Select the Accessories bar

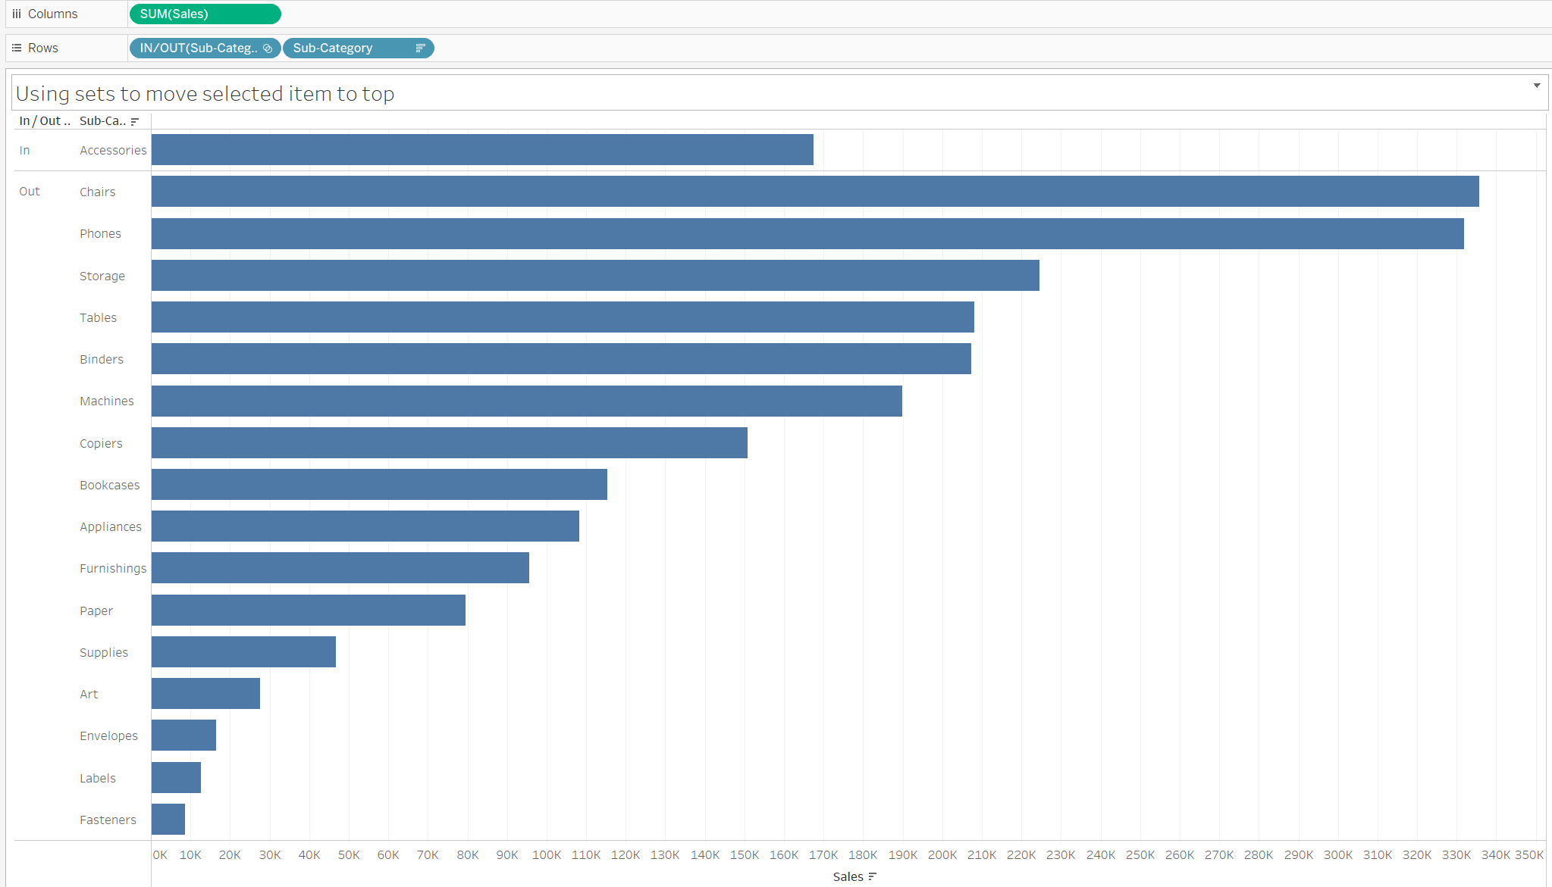[x=482, y=150]
